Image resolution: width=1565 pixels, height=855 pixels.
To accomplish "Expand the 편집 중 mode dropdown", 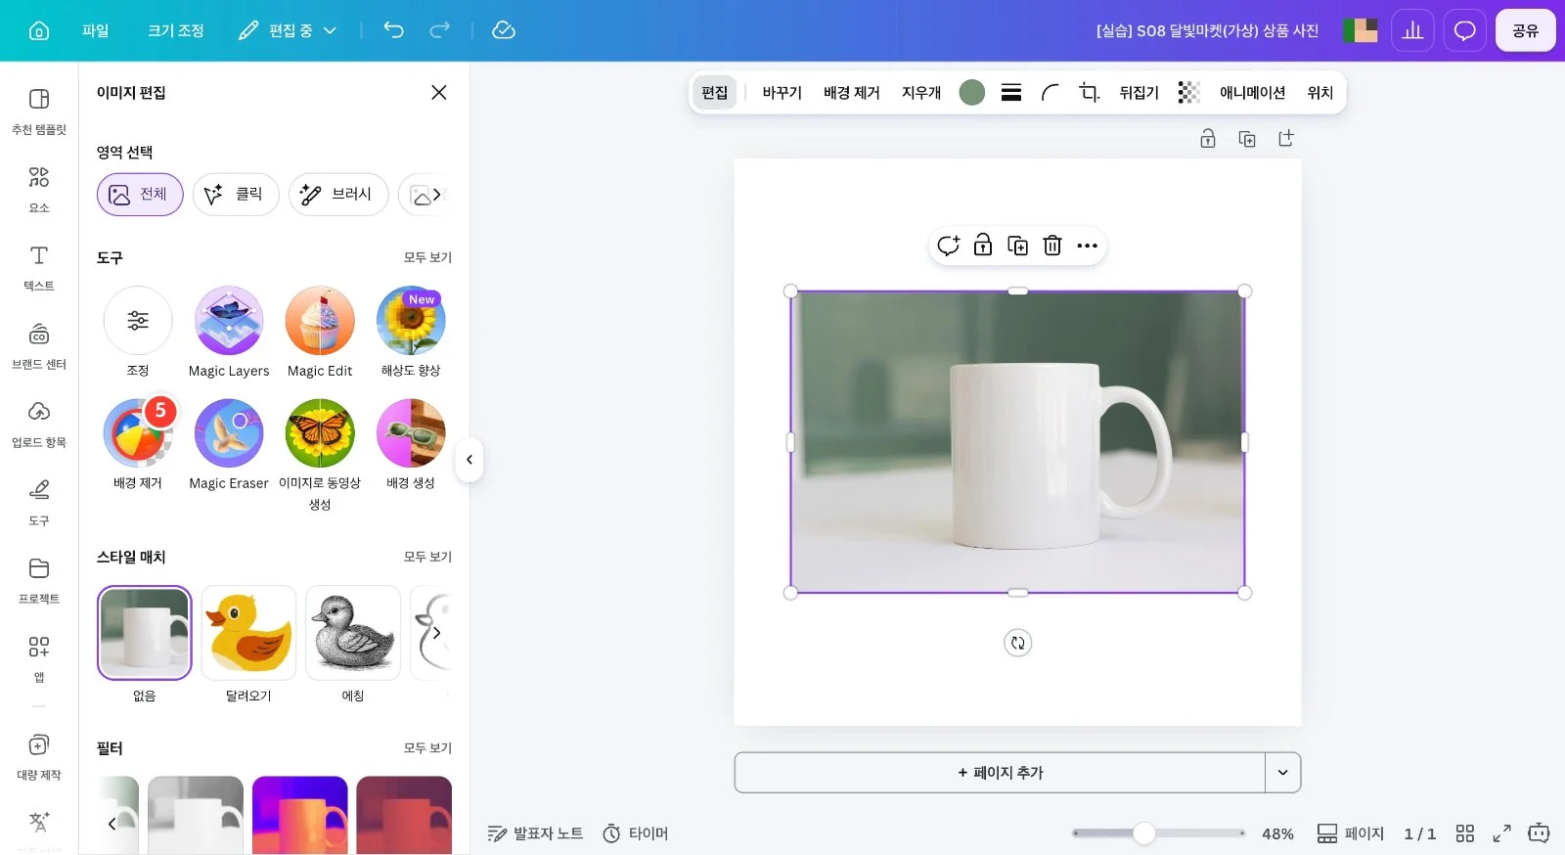I will [288, 30].
